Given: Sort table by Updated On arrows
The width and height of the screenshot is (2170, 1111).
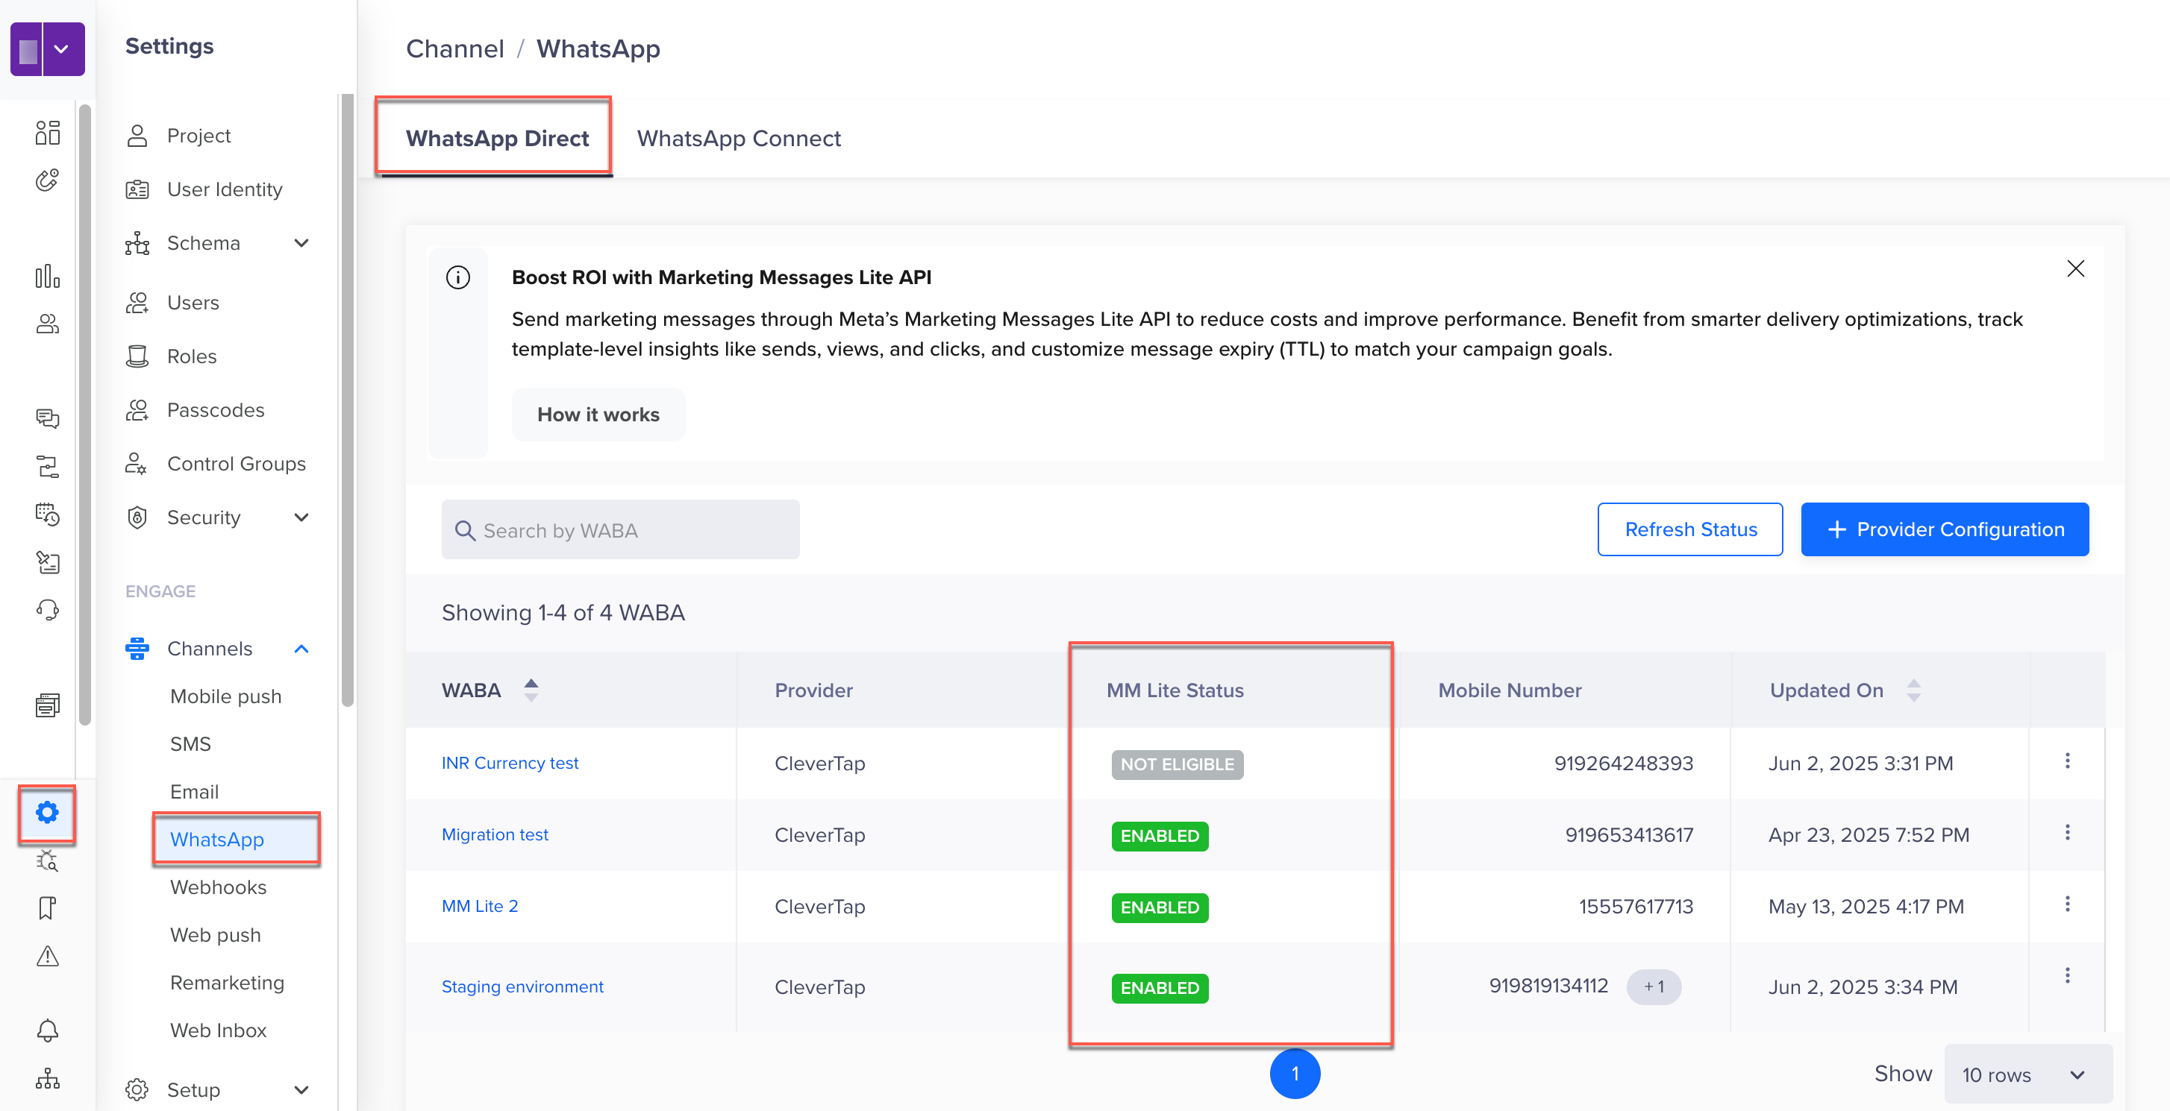Looking at the screenshot, I should (x=1914, y=690).
